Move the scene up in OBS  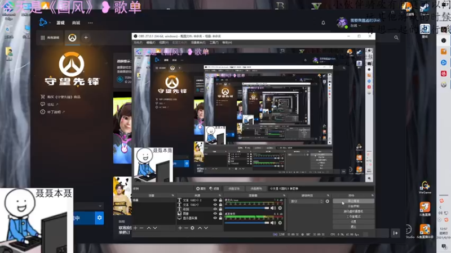pyautogui.click(x=149, y=228)
